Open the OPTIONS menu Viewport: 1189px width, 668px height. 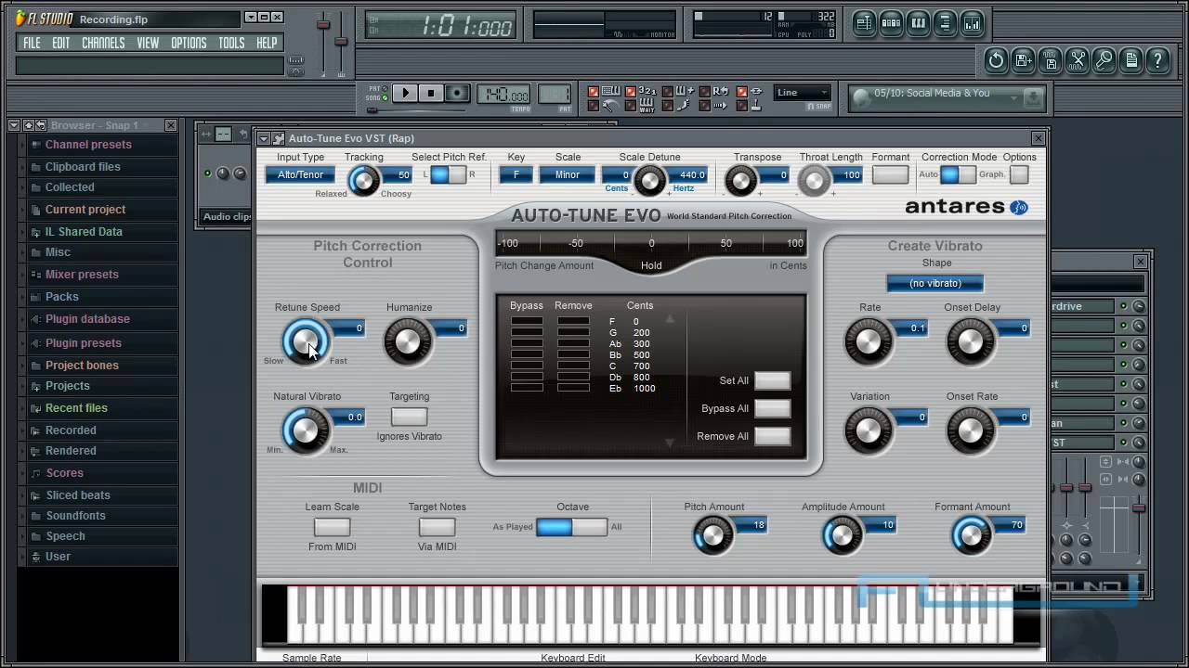[x=189, y=43]
